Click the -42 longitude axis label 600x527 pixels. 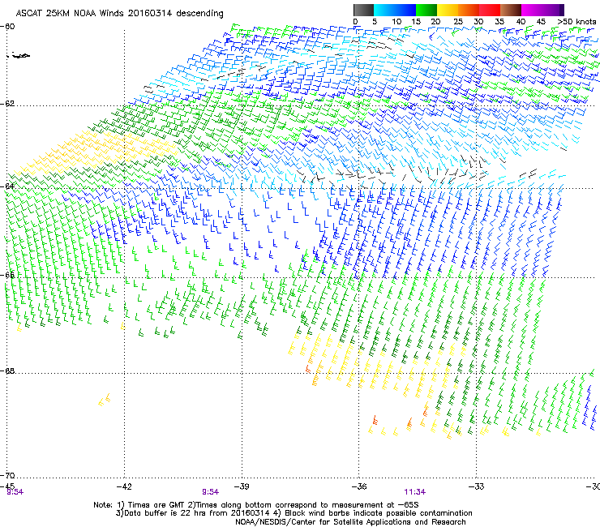click(124, 486)
